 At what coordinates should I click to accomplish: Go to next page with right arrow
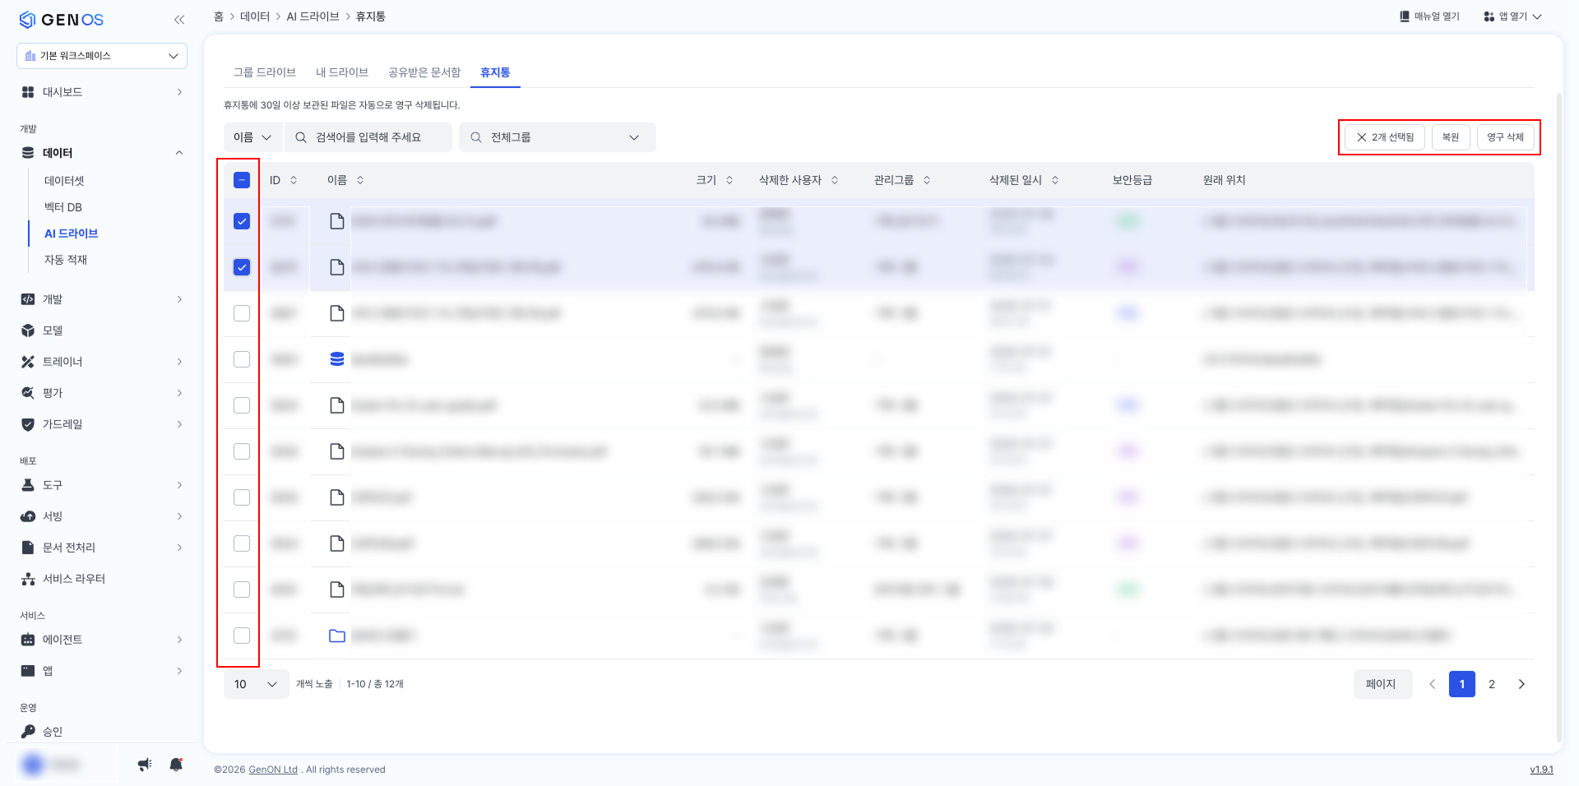[x=1521, y=684]
